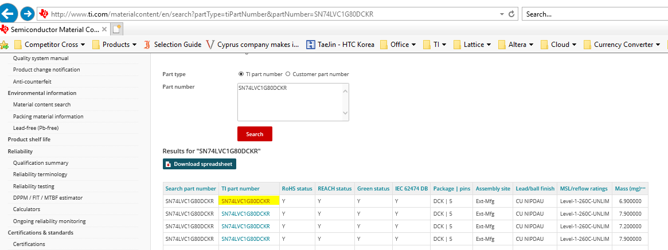Open Anti-counterfeit sidebar item
The width and height of the screenshot is (668, 250).
pyautogui.click(x=32, y=81)
